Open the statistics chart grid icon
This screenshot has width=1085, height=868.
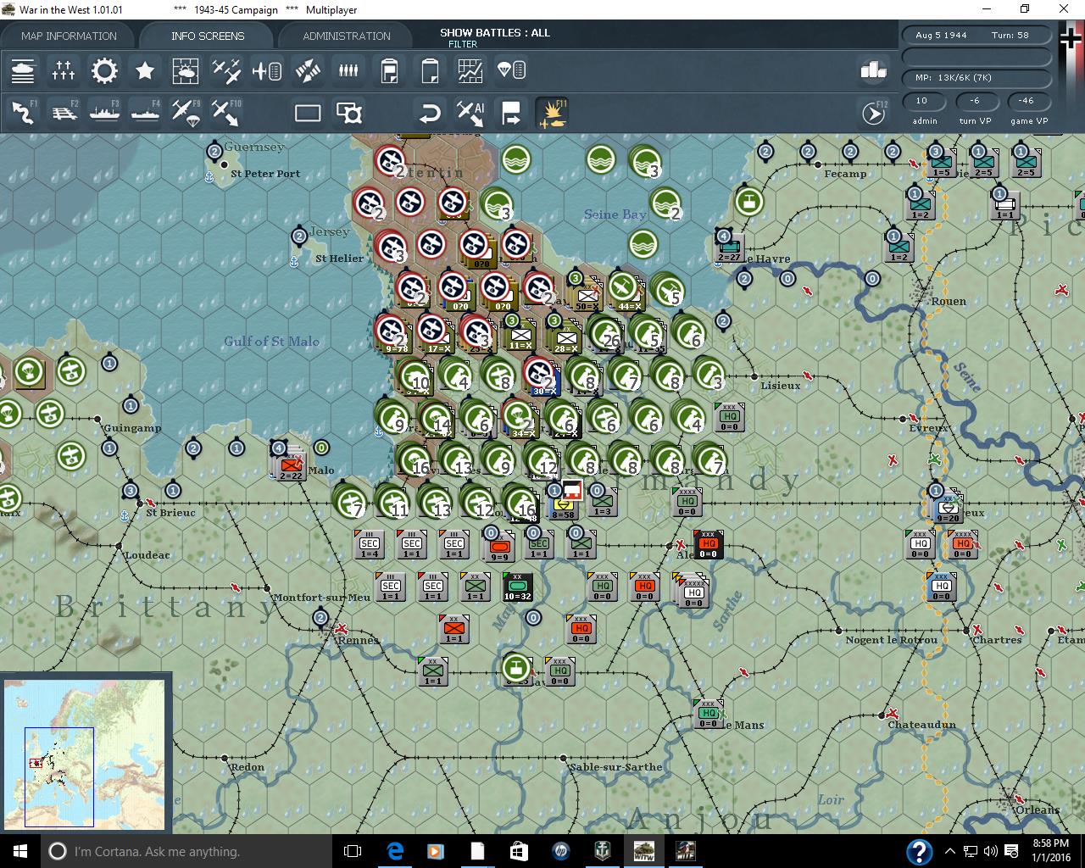tap(470, 70)
